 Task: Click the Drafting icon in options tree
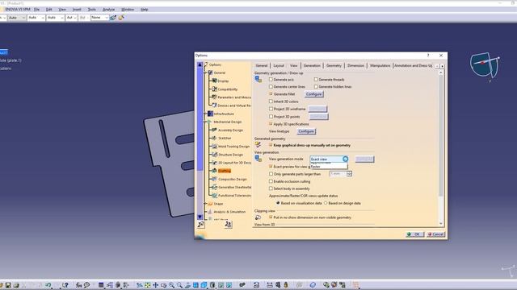(214, 171)
